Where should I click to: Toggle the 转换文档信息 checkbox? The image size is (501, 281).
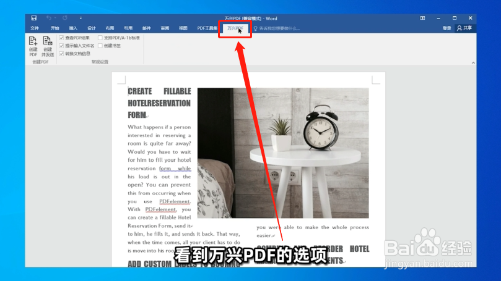point(62,54)
